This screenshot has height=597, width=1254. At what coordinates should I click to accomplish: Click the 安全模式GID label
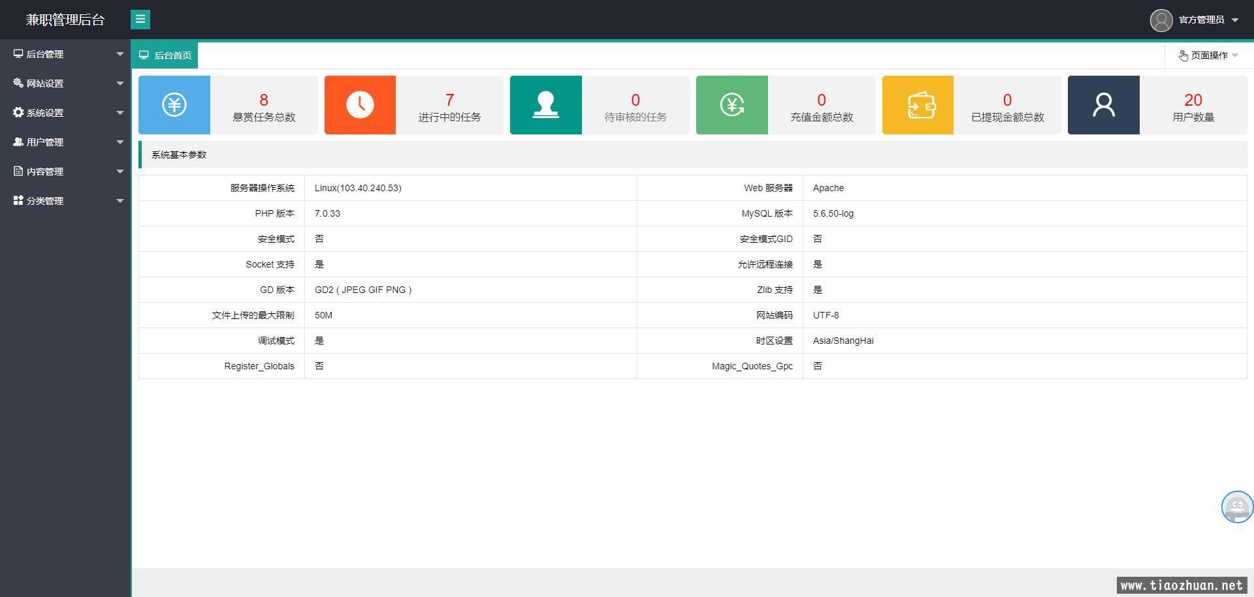tap(766, 239)
